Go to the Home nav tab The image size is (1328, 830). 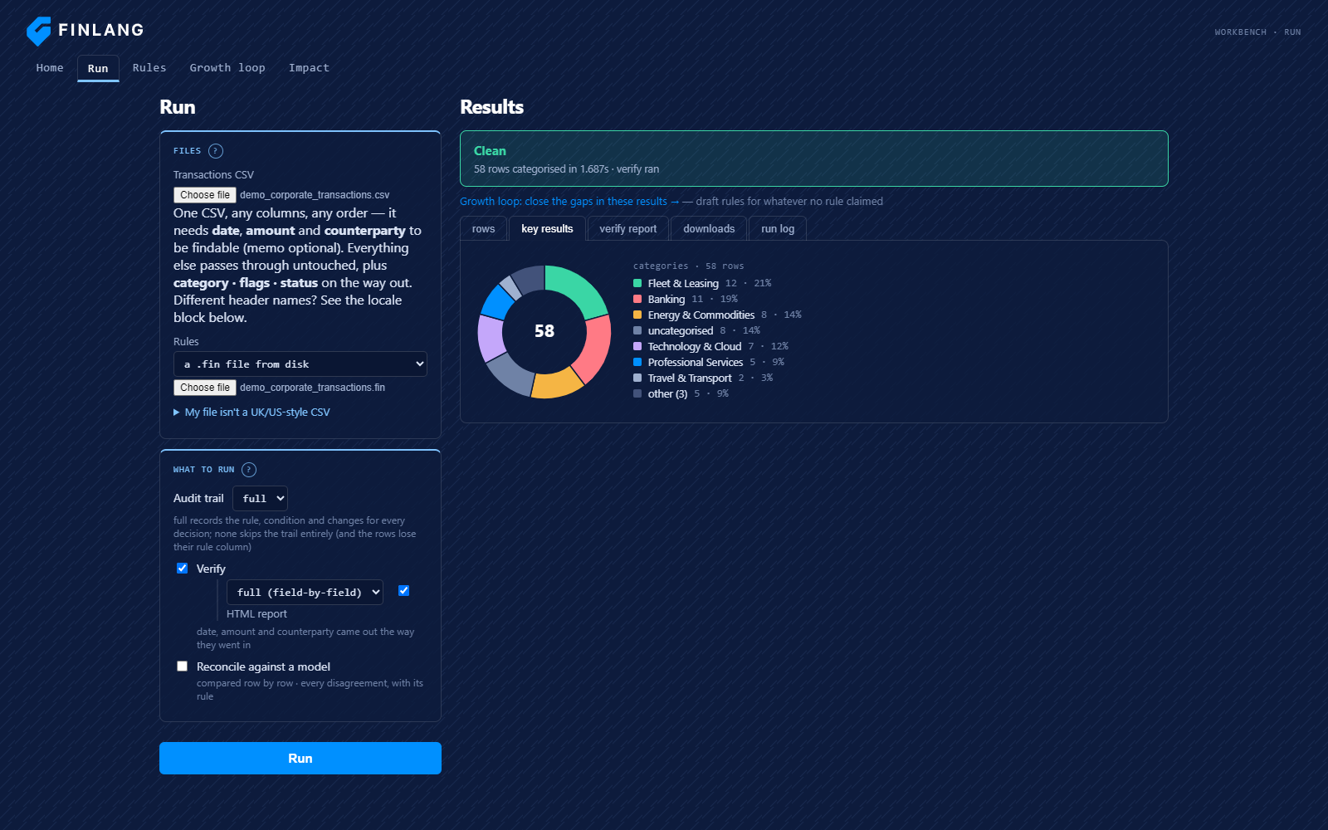[50, 68]
